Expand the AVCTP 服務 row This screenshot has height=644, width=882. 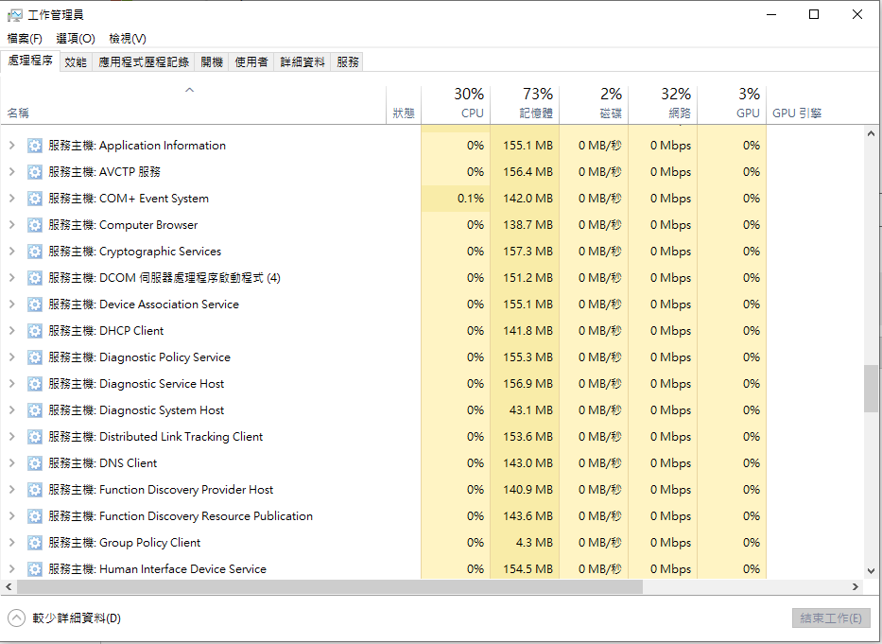coord(11,172)
